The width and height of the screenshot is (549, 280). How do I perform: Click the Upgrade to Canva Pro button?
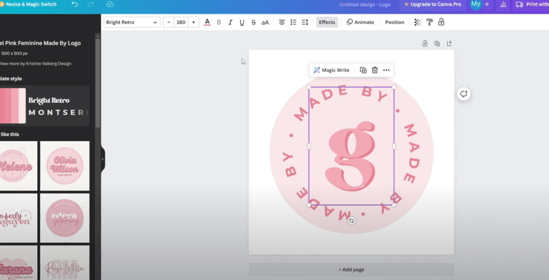click(x=433, y=4)
